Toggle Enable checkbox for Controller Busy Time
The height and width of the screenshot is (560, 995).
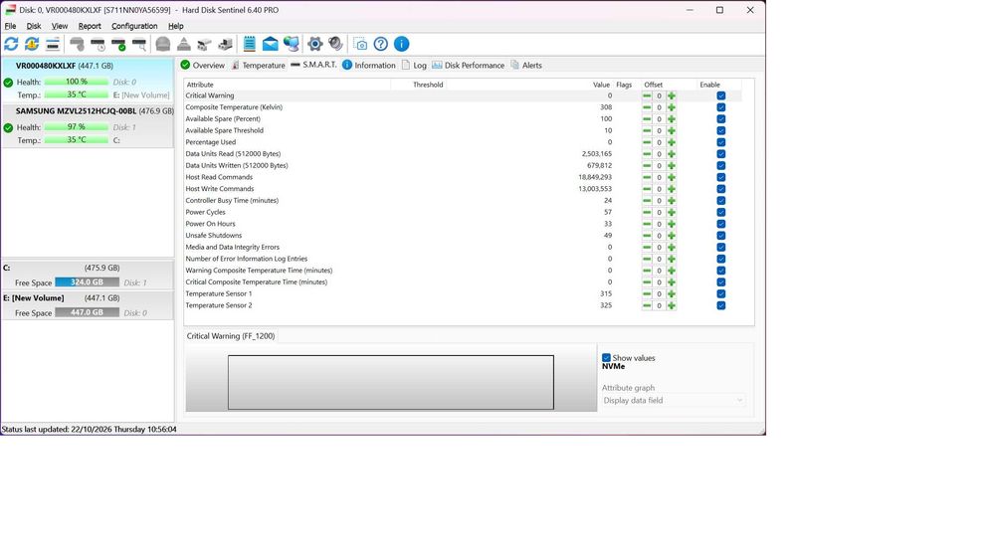point(720,200)
